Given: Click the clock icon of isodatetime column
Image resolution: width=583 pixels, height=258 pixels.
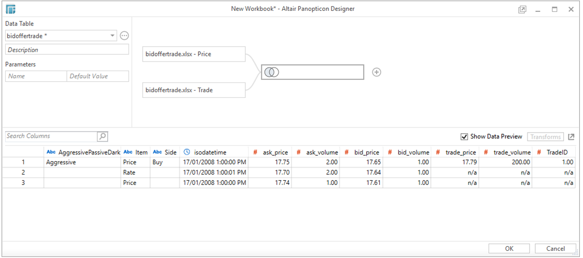Looking at the screenshot, I should tap(187, 152).
